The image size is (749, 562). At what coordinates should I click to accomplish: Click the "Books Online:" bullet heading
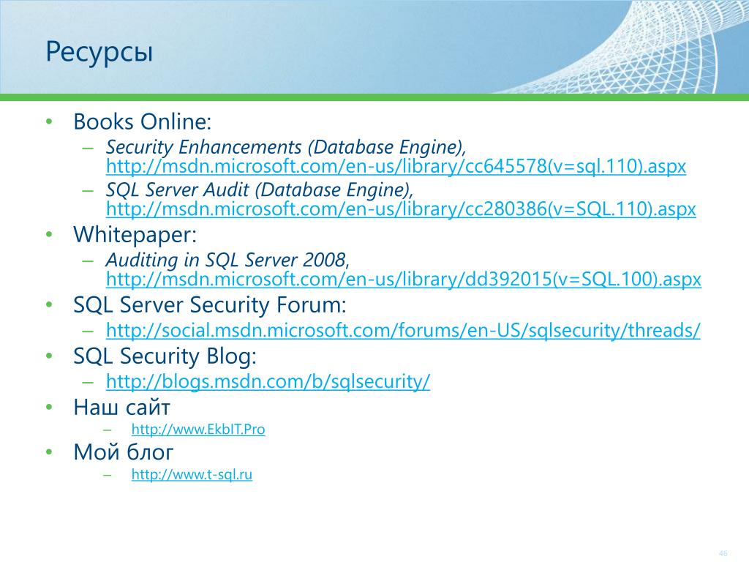143,121
